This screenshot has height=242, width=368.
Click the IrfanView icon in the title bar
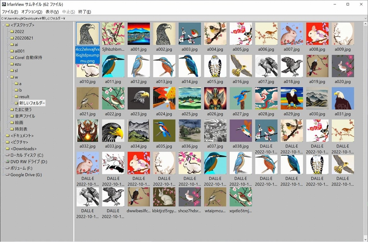pyautogui.click(x=4, y=4)
